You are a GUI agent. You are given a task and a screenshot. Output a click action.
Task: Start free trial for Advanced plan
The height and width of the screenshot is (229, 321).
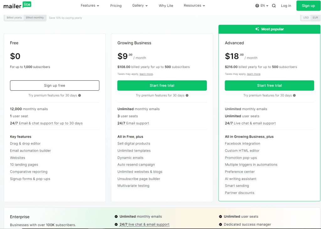pyautogui.click(x=269, y=85)
